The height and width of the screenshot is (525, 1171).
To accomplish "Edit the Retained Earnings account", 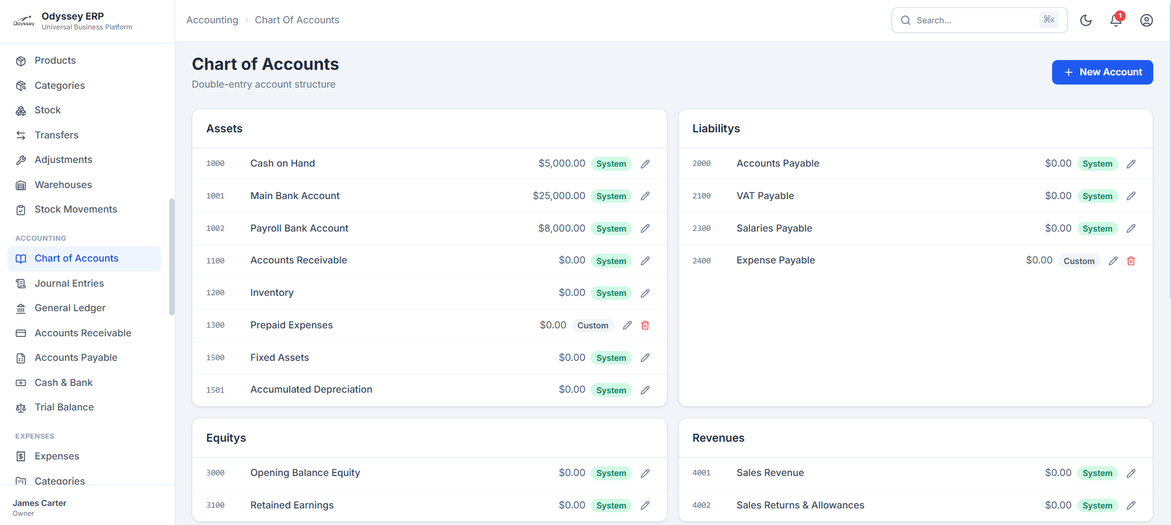I will click(x=645, y=505).
